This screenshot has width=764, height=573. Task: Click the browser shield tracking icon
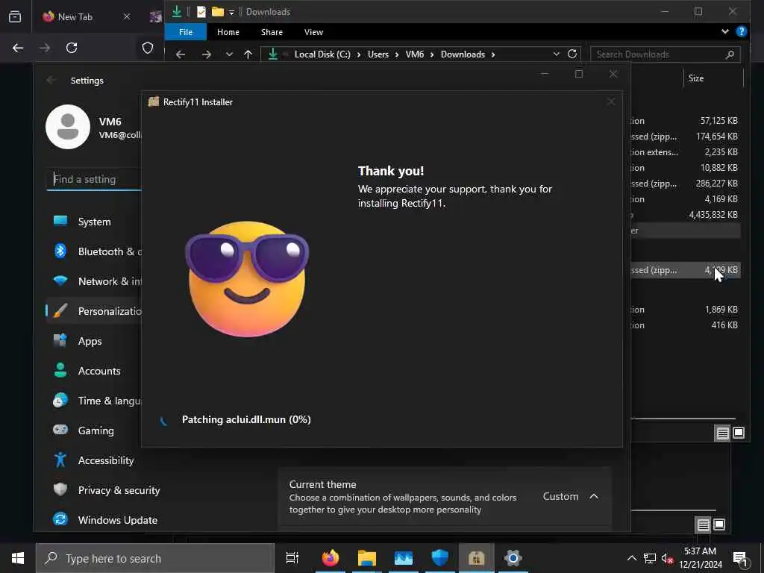coord(148,48)
